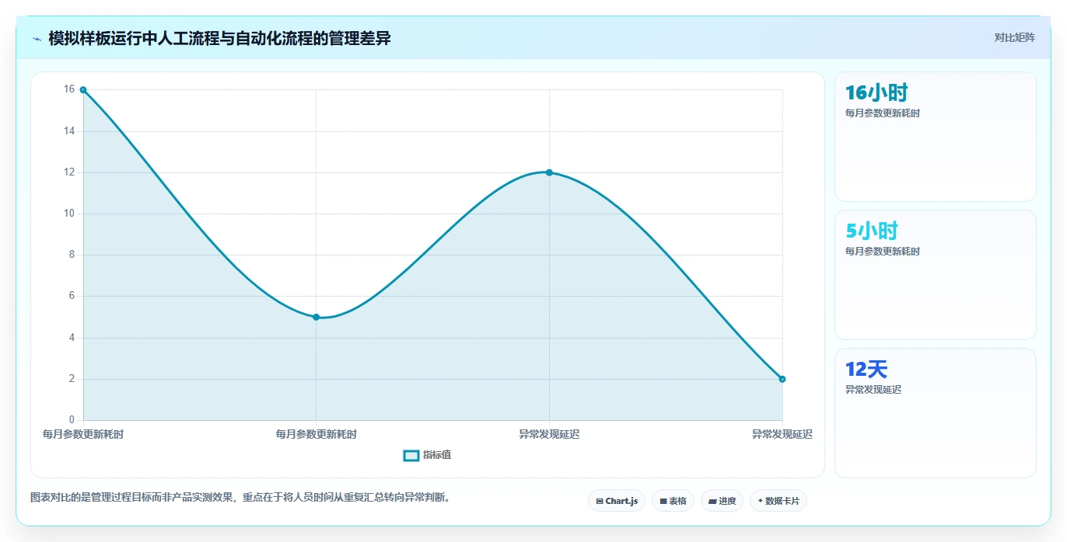Select the 表格 tag pill
This screenshot has height=542, width=1067.
(673, 501)
